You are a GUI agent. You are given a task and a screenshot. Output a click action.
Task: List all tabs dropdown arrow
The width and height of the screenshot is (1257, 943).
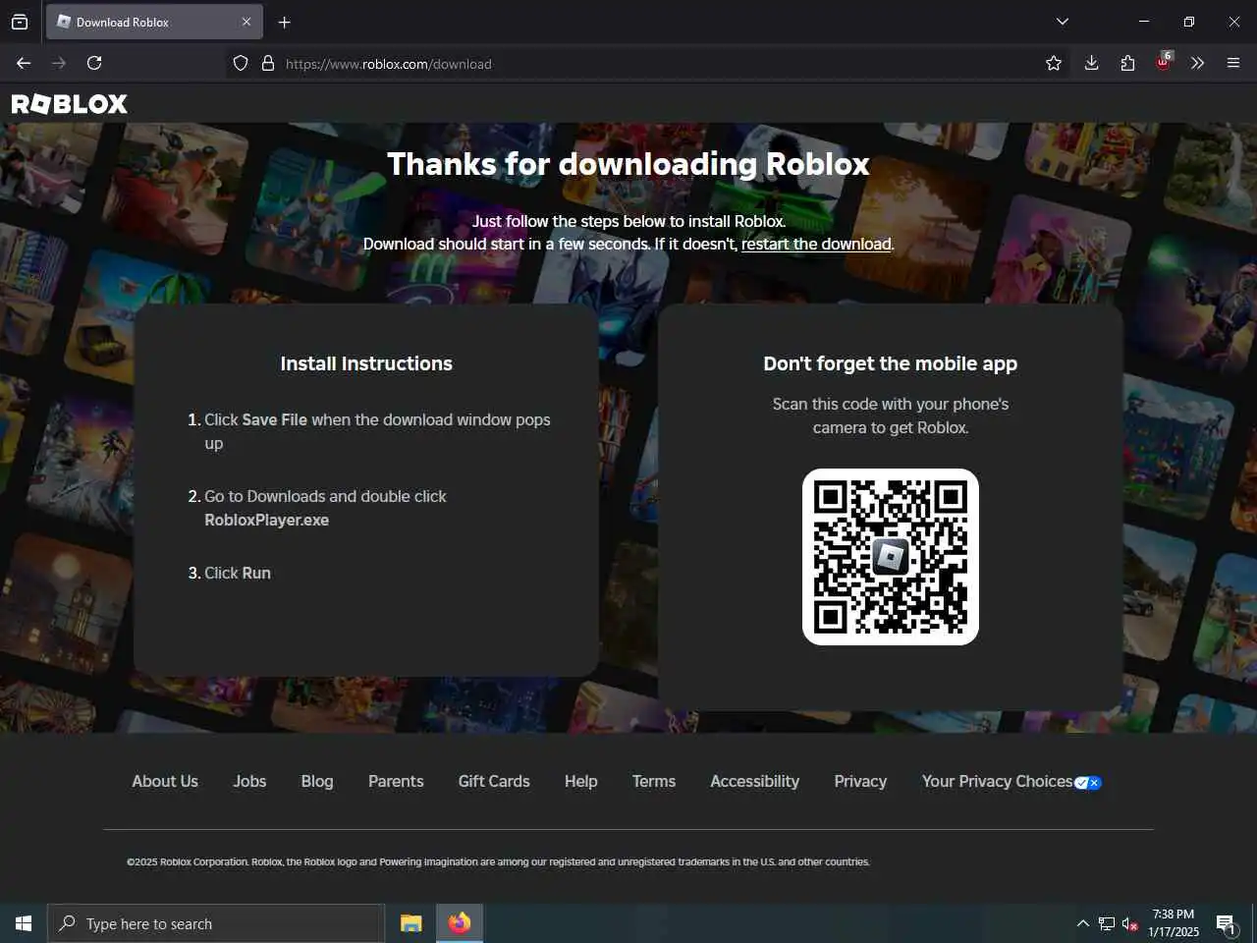[x=1063, y=22]
